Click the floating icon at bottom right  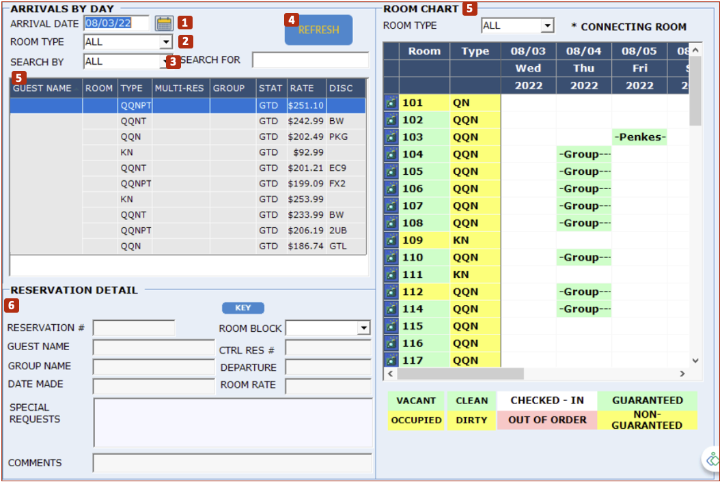712,459
